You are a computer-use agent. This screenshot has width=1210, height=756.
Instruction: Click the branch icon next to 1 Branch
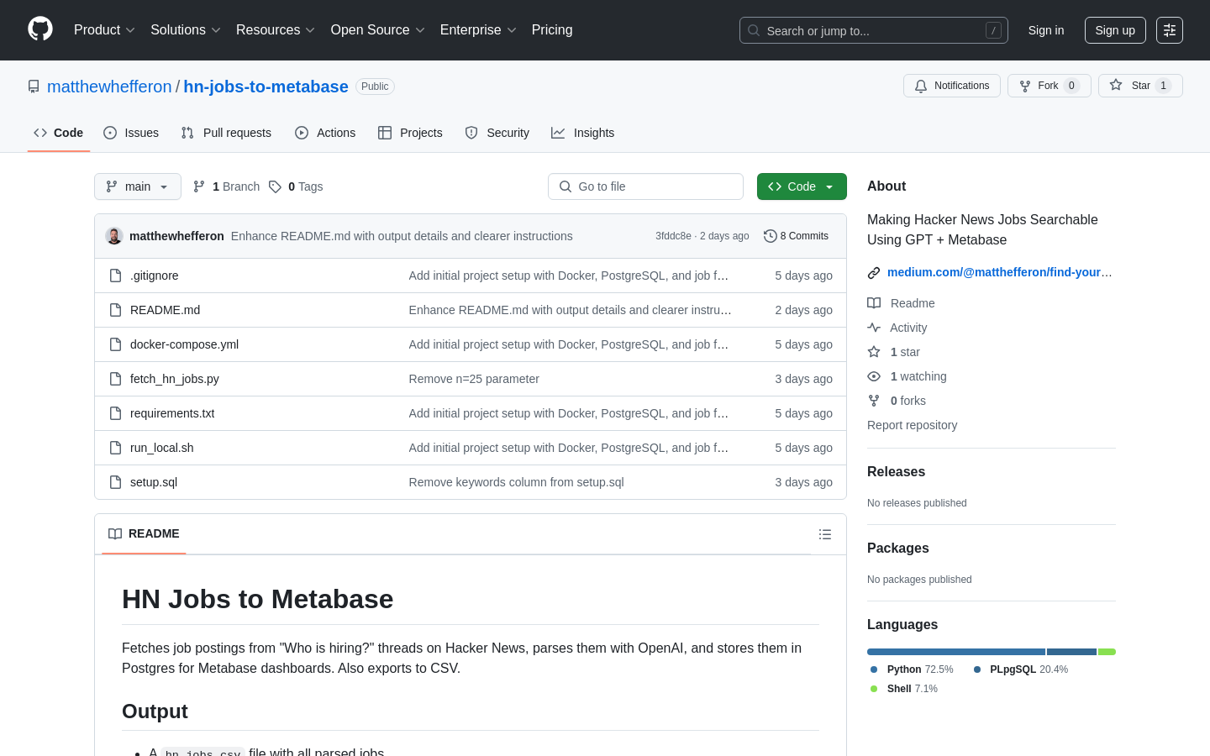pyautogui.click(x=199, y=186)
